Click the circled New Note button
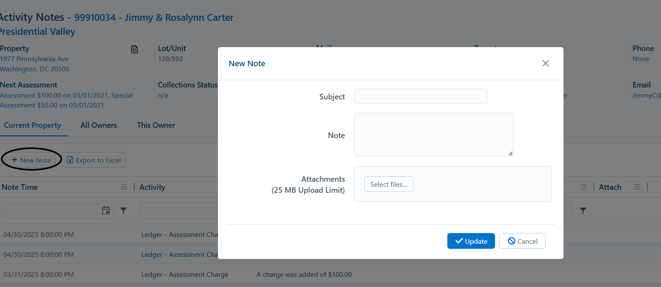 (31, 160)
